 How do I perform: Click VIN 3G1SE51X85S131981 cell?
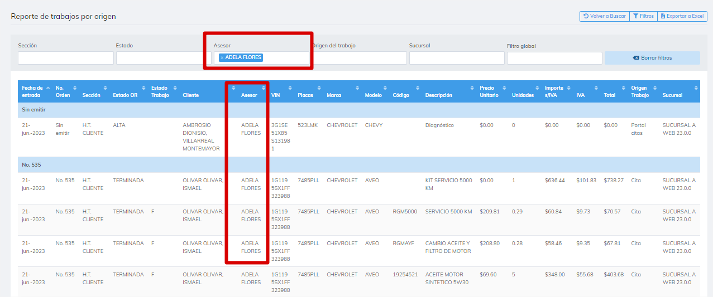[280, 137]
